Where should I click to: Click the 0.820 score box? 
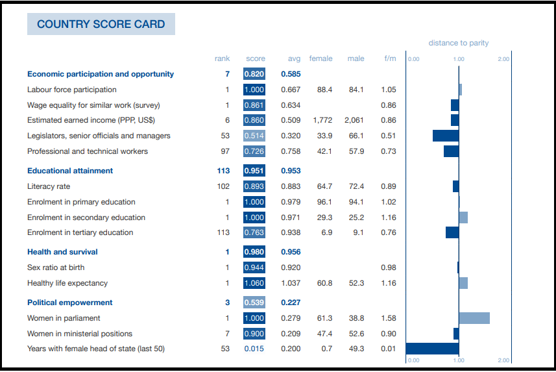254,74
